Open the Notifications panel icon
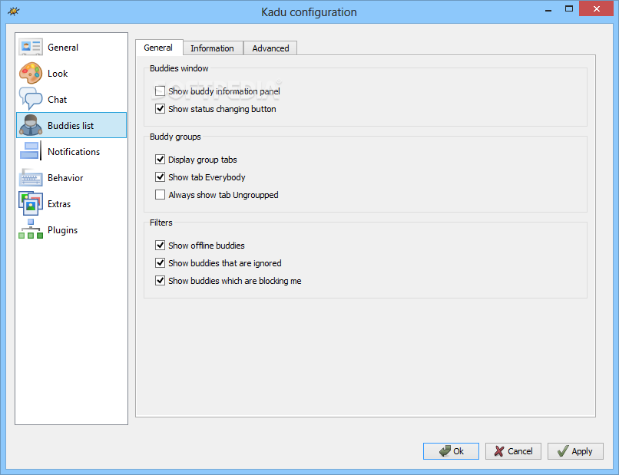The image size is (619, 475). (31, 151)
